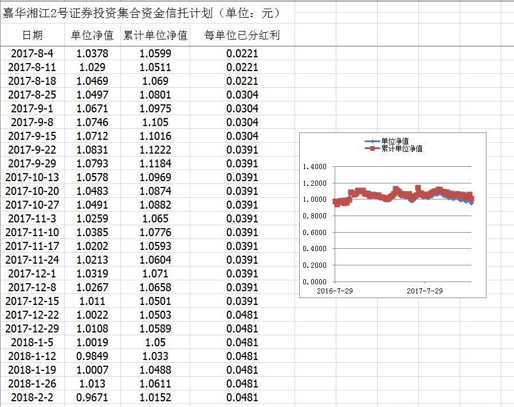Click the date cell 2017-8-4
The image size is (514, 407).
click(32, 53)
